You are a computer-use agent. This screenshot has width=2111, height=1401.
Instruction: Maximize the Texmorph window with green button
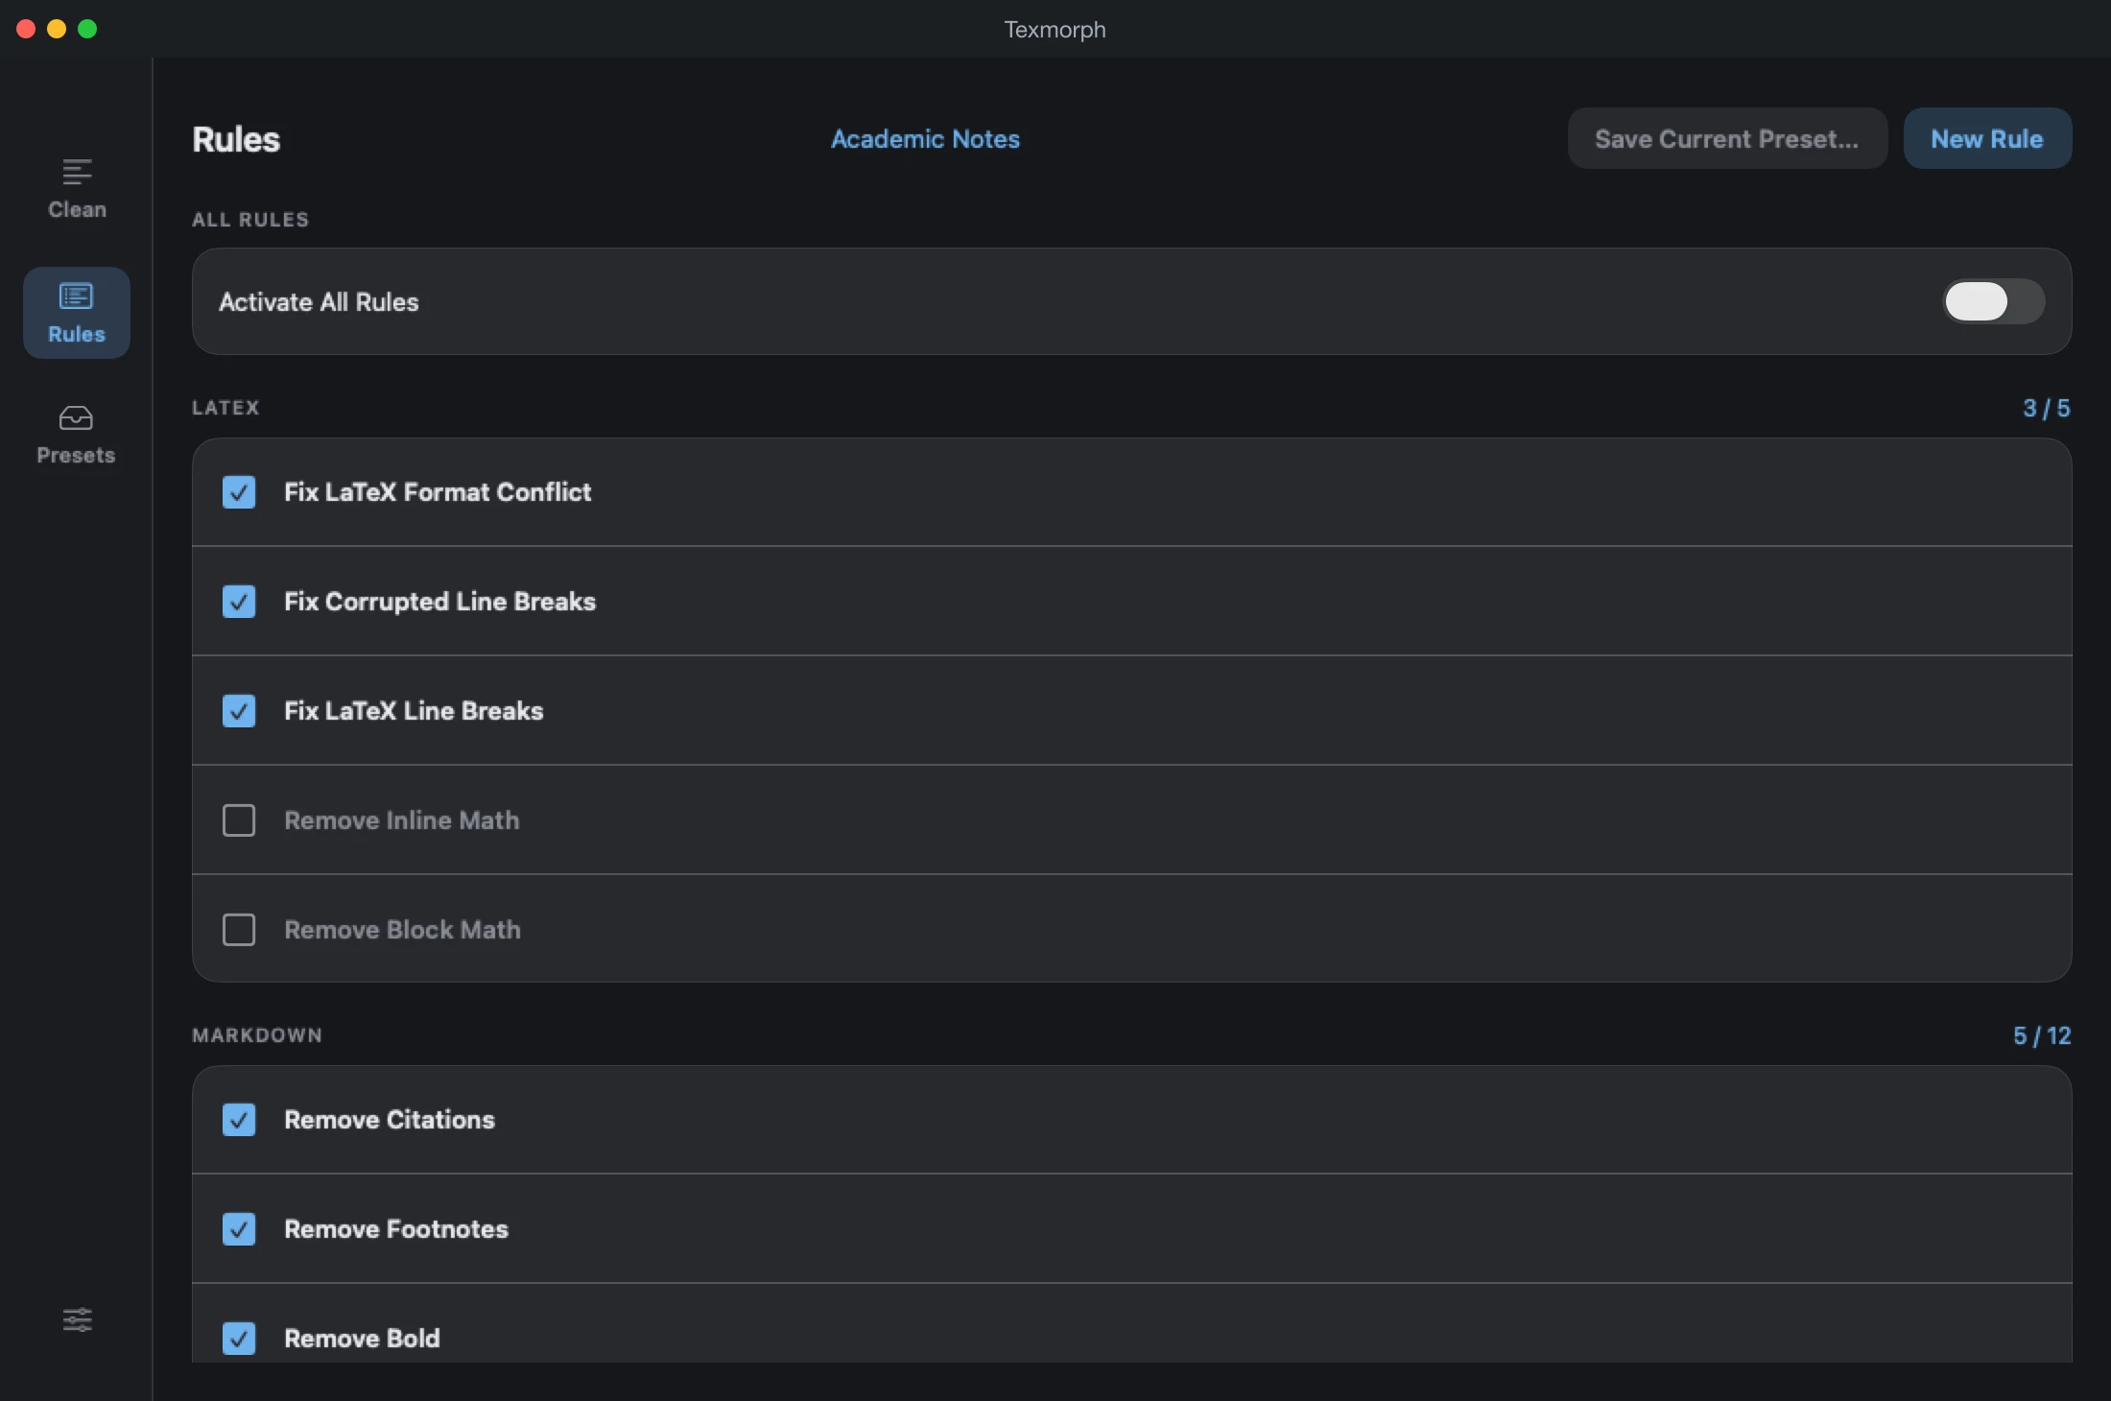pos(87,29)
